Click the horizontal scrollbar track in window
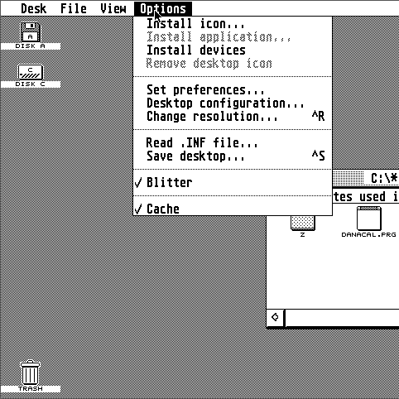This screenshot has height=399, width=399. pyautogui.click(x=342, y=318)
